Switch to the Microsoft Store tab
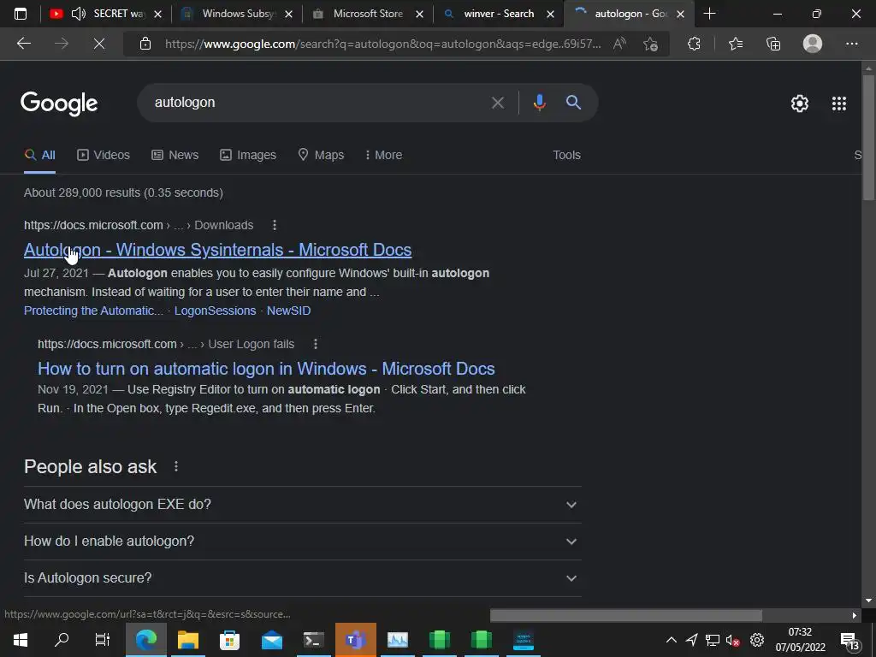Screen dimensions: 876x657 pyautogui.click(x=368, y=14)
